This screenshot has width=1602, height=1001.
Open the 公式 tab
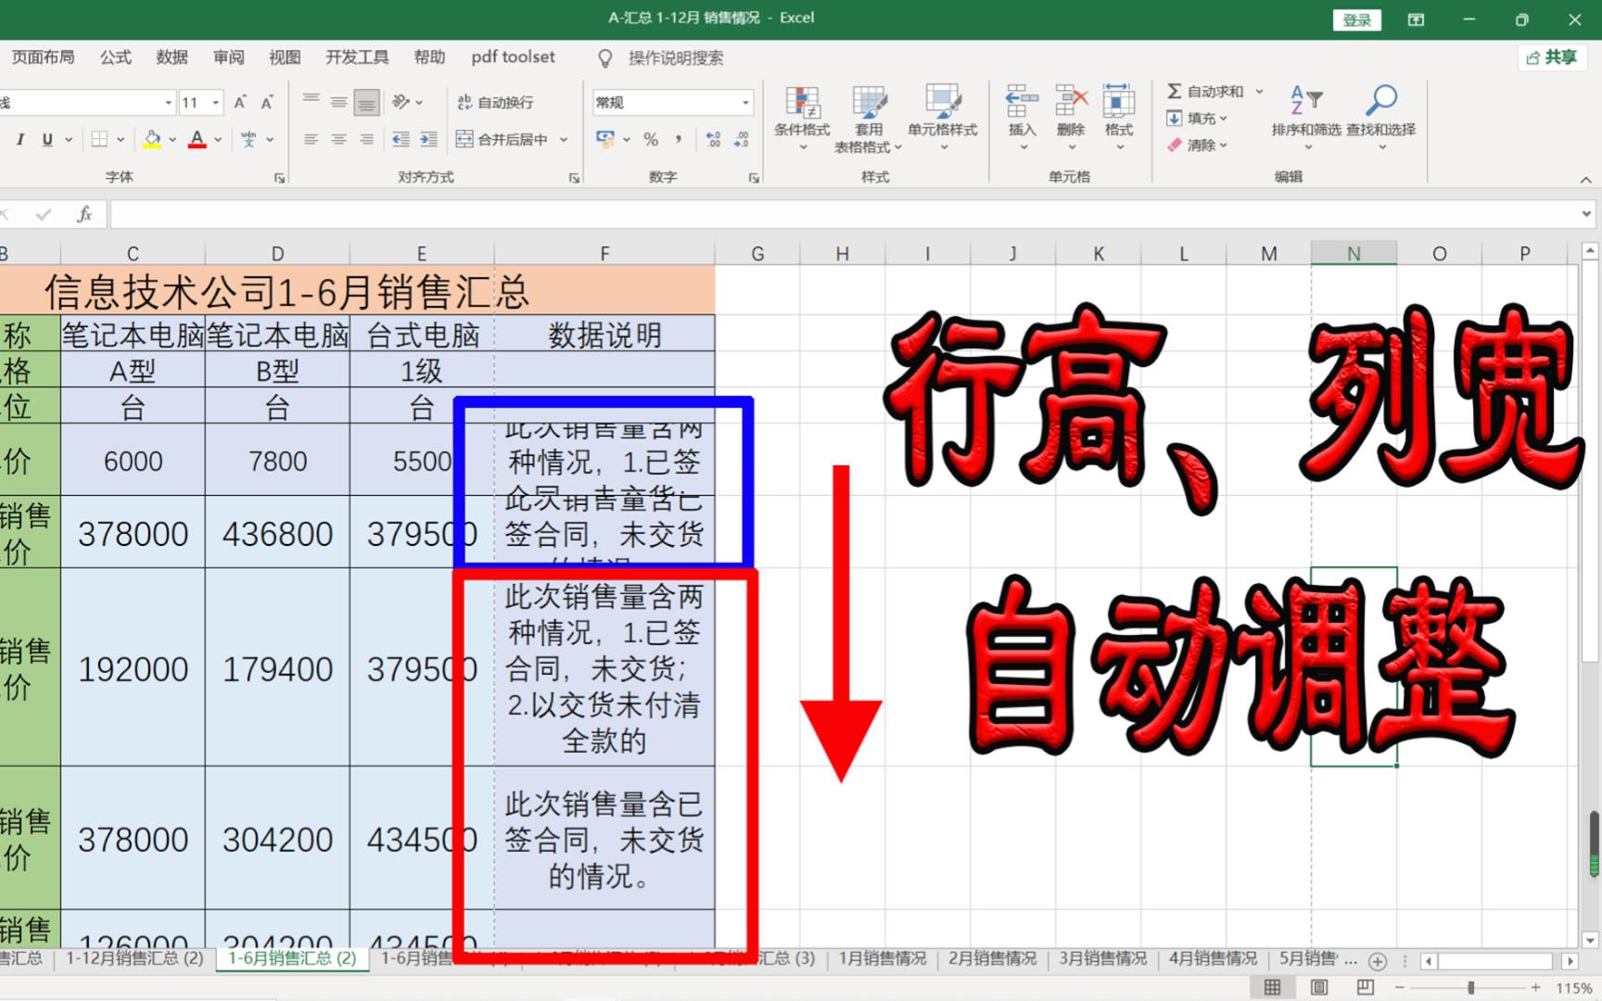pyautogui.click(x=115, y=57)
